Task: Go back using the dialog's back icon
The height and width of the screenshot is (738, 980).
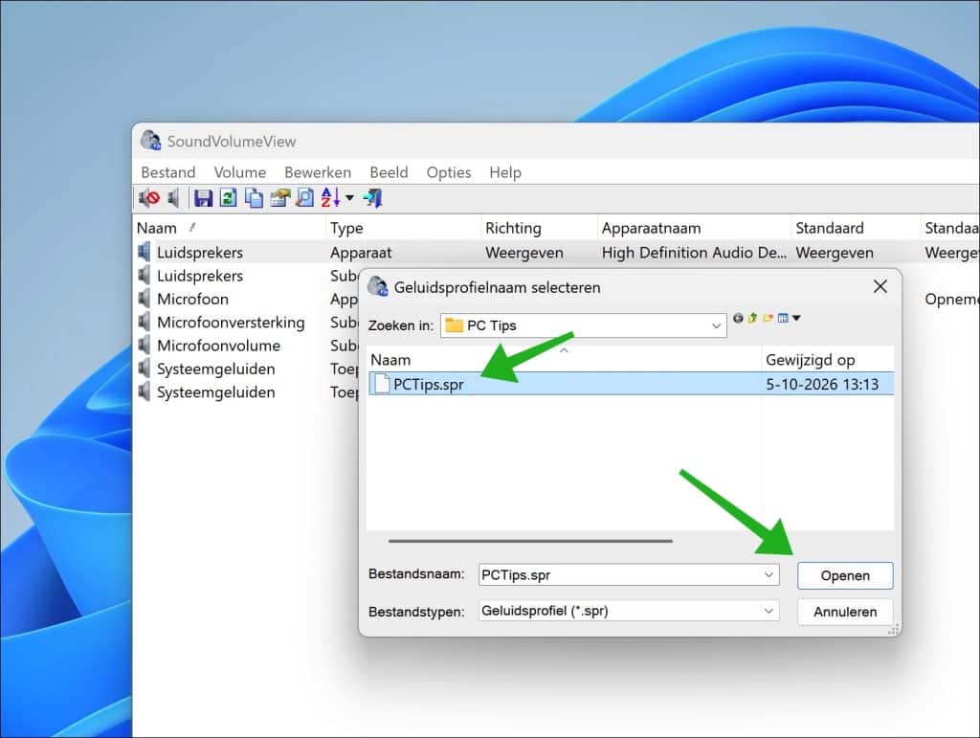Action: 738,318
